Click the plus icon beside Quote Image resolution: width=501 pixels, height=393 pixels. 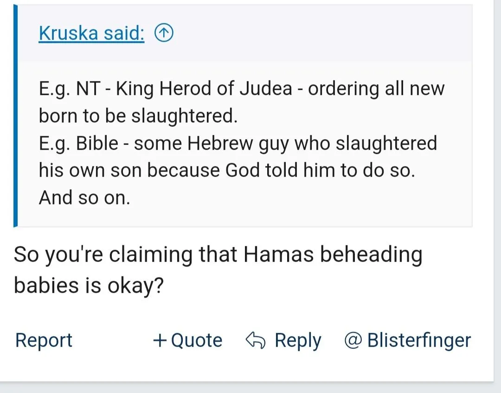pyautogui.click(x=160, y=341)
